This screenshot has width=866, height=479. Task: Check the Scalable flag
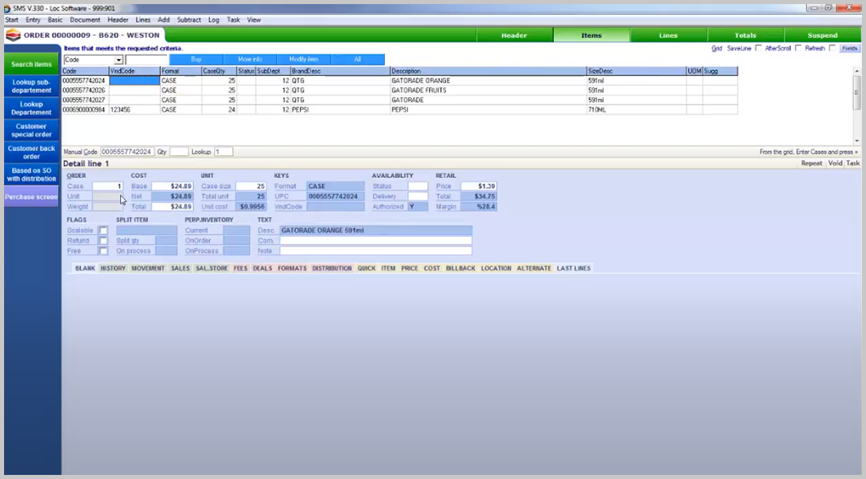[x=102, y=231]
